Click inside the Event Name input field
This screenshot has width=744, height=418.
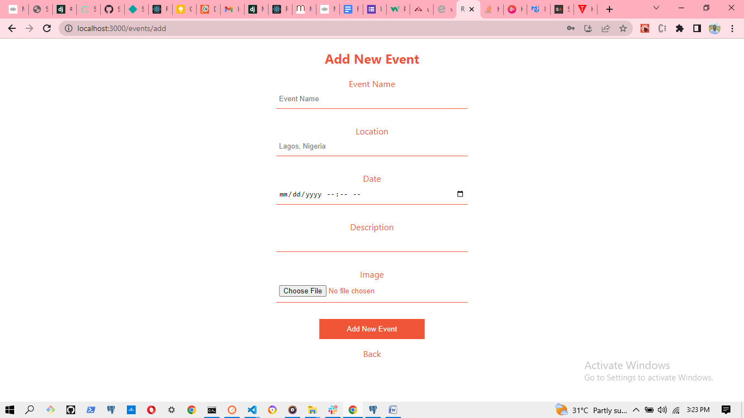pos(372,99)
